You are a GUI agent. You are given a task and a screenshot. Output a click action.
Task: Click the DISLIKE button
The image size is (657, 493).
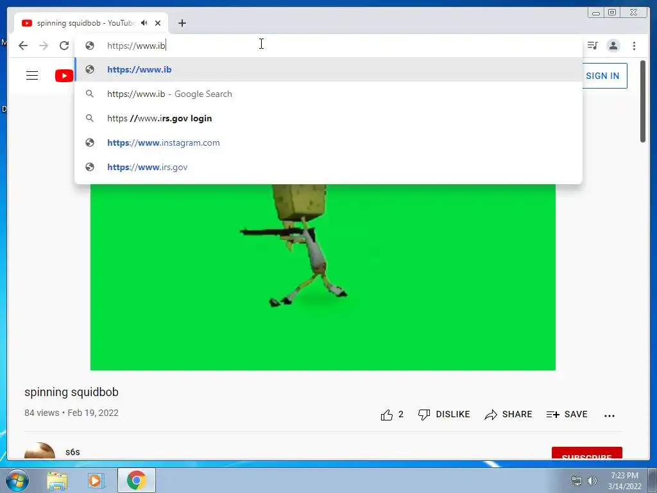pyautogui.click(x=444, y=415)
